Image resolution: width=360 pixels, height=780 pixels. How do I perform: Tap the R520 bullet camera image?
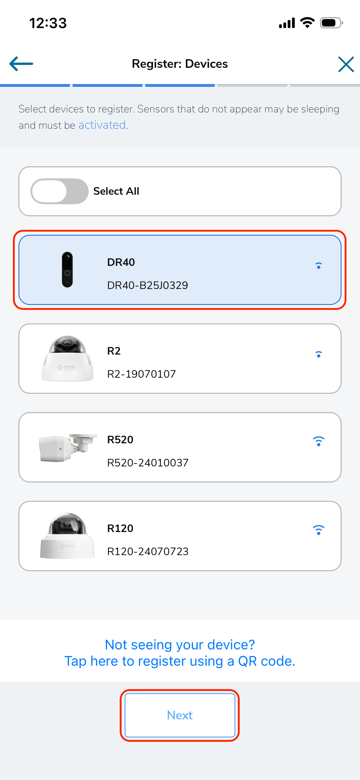tap(68, 448)
